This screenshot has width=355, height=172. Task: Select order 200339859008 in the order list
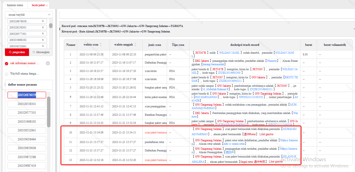(x=27, y=148)
